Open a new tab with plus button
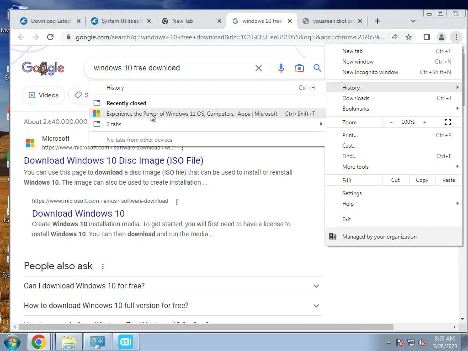This screenshot has height=351, width=468. tap(377, 21)
